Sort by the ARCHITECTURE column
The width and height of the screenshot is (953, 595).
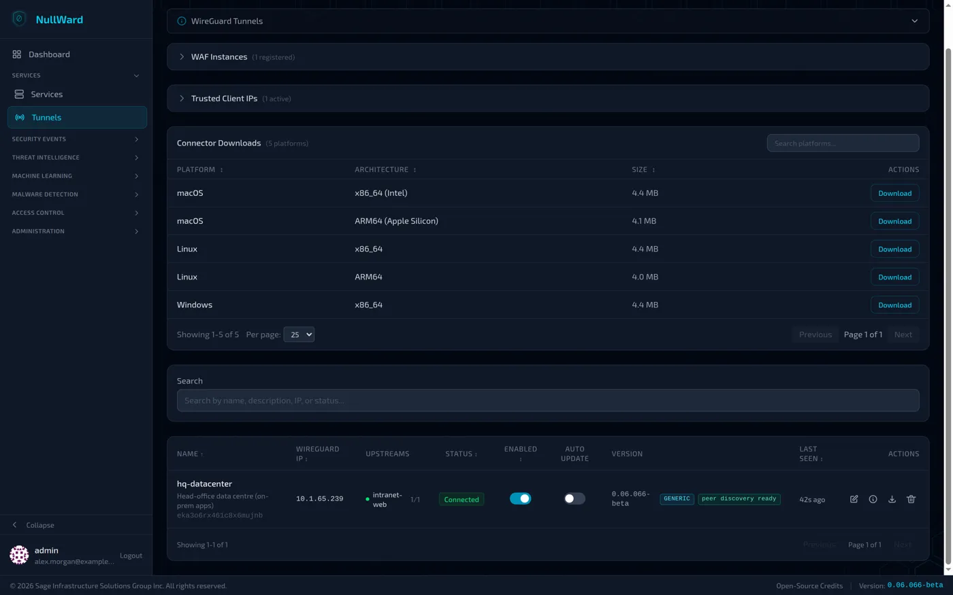[385, 169]
